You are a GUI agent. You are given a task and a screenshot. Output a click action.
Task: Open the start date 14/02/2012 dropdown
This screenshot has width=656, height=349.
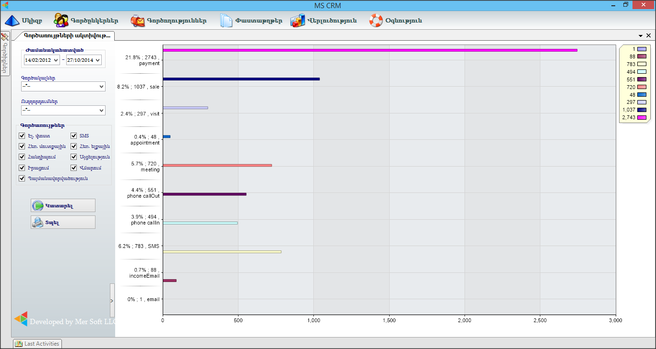(56, 60)
